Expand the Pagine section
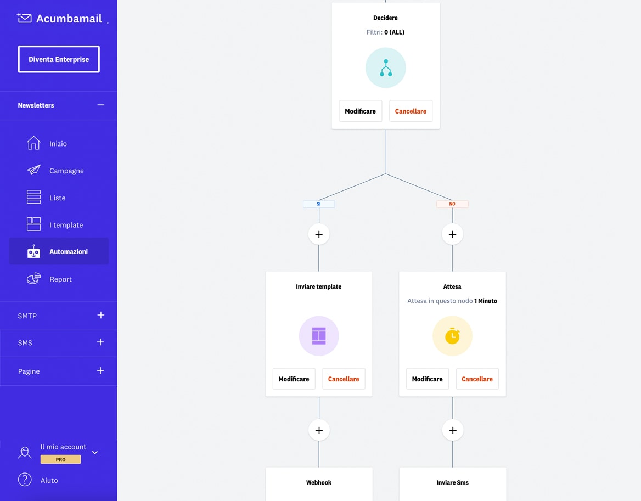The width and height of the screenshot is (641, 501). 100,371
